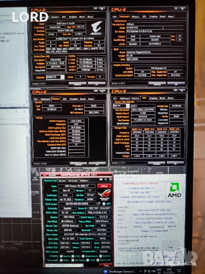Viewport: 205px width, 274px height.
Task: Click the CAS# Latency (CL) value in Memory window
Action: [76, 128]
